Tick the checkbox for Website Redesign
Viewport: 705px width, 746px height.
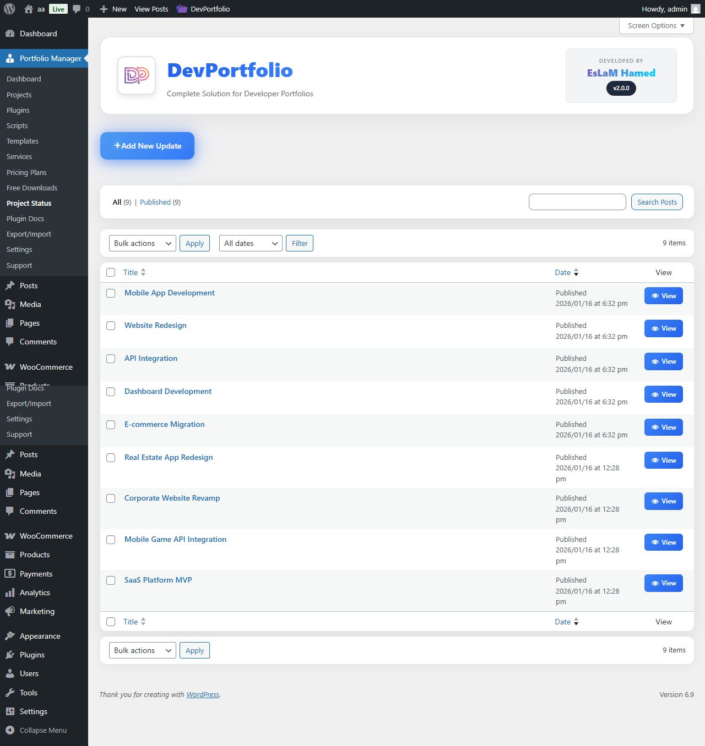111,326
